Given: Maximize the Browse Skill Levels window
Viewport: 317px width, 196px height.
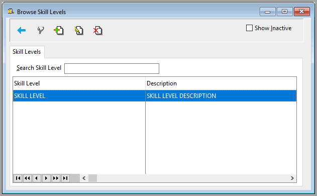Looking at the screenshot, I should 284,12.
